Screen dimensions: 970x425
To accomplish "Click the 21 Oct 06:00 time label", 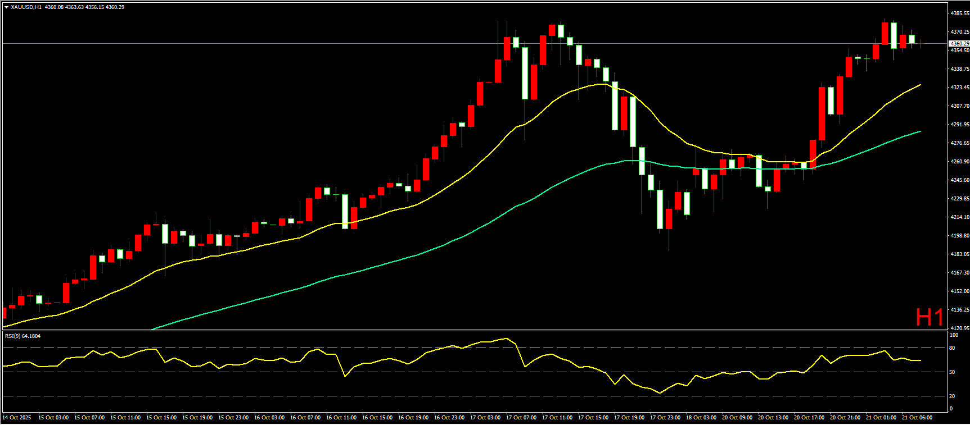I will (x=917, y=418).
